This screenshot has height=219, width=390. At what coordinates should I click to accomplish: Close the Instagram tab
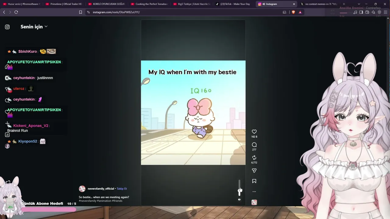[x=294, y=4]
